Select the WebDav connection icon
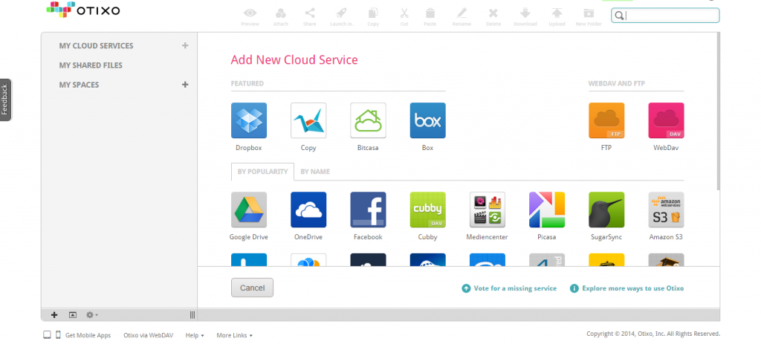The width and height of the screenshot is (761, 344). (666, 120)
